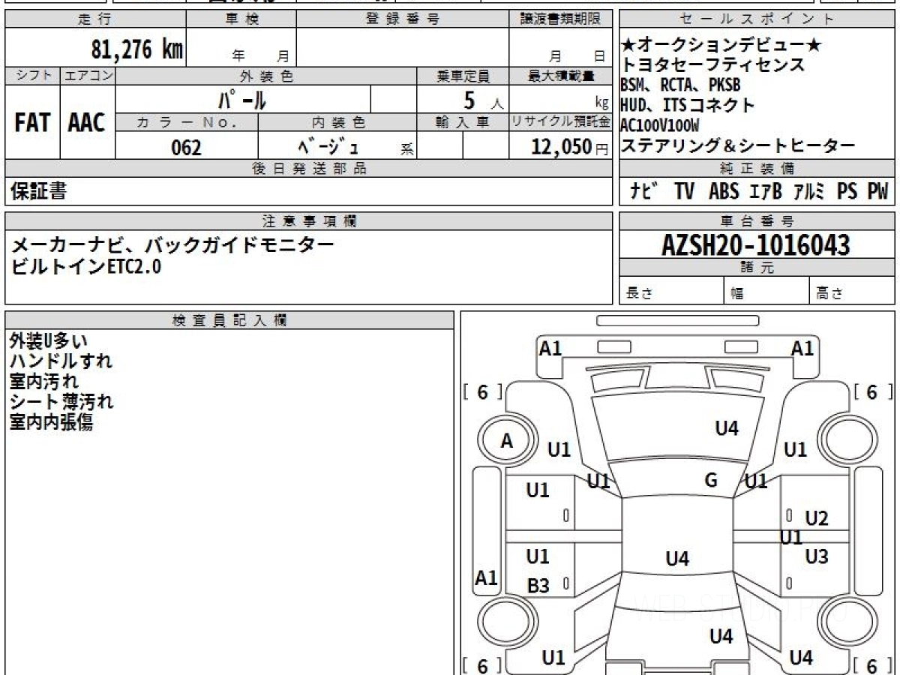Viewport: 900px width, 675px height.
Task: Click the U2 damage mark on diagram
Action: point(817,518)
